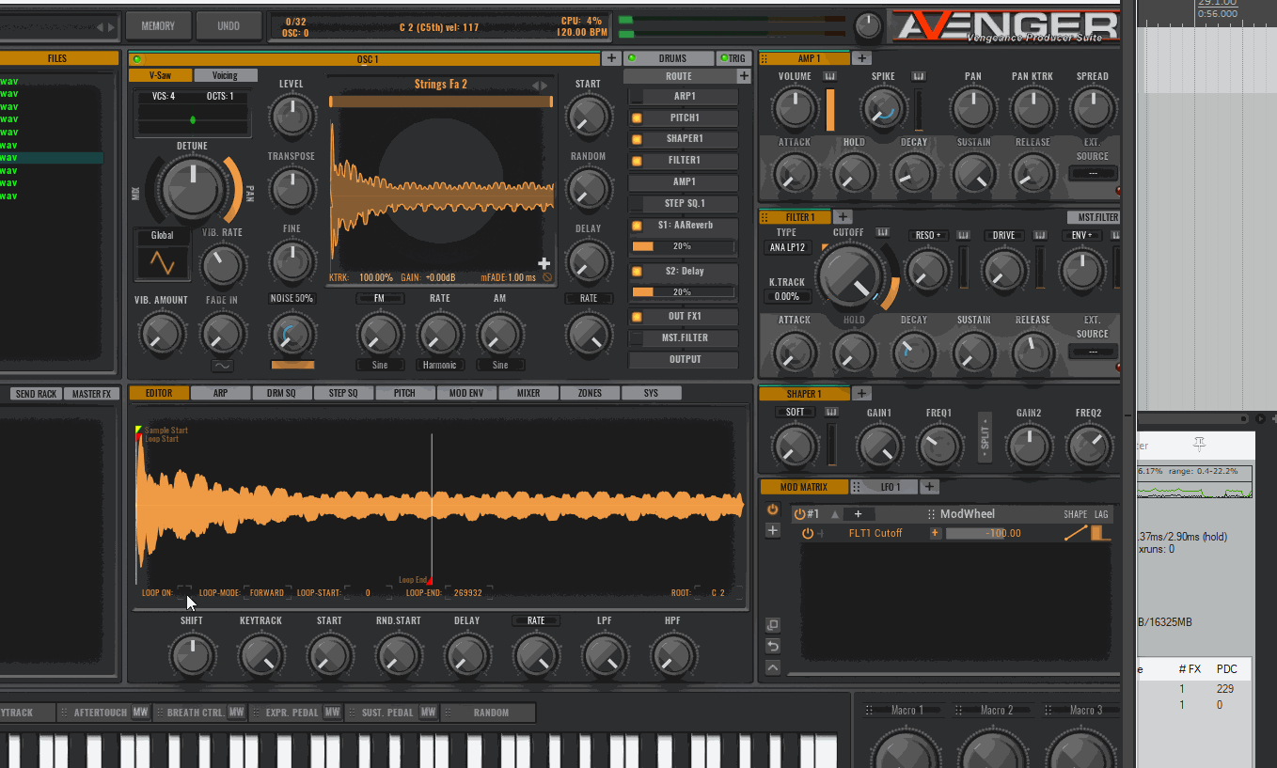The height and width of the screenshot is (768, 1277).
Task: Click the MST.FILTER button in filter header
Action: (1093, 217)
